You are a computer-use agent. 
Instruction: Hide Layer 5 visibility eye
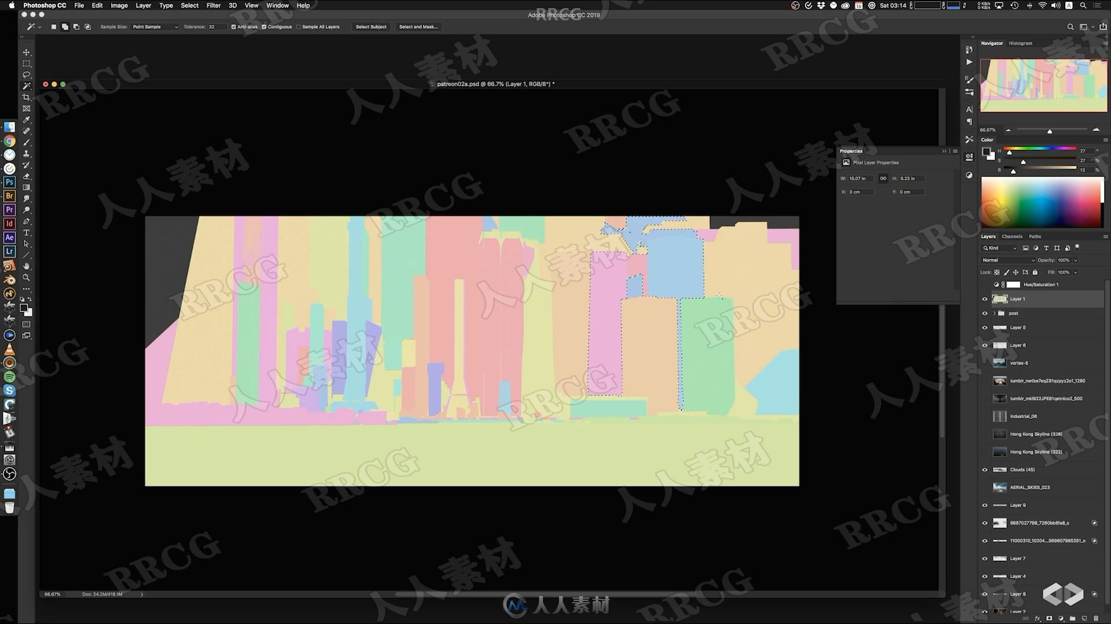pyautogui.click(x=985, y=328)
